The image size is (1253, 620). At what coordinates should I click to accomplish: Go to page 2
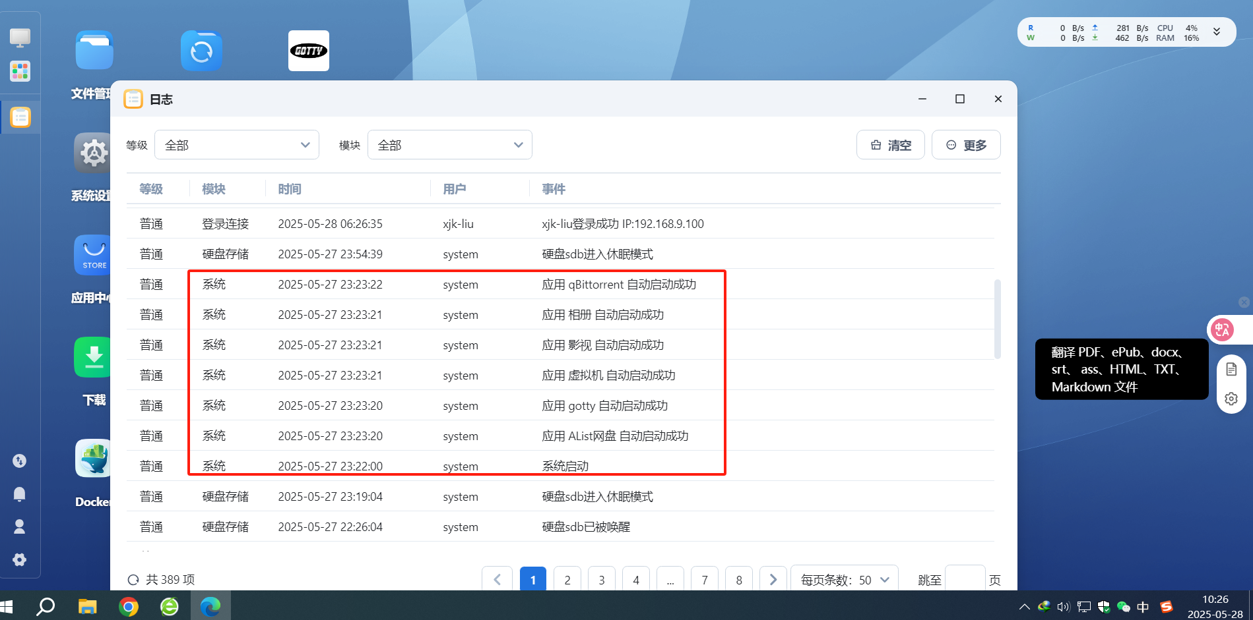(x=567, y=580)
